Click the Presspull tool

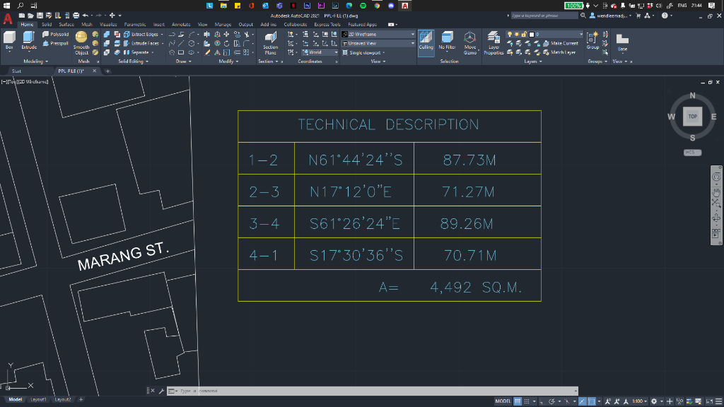pyautogui.click(x=56, y=43)
